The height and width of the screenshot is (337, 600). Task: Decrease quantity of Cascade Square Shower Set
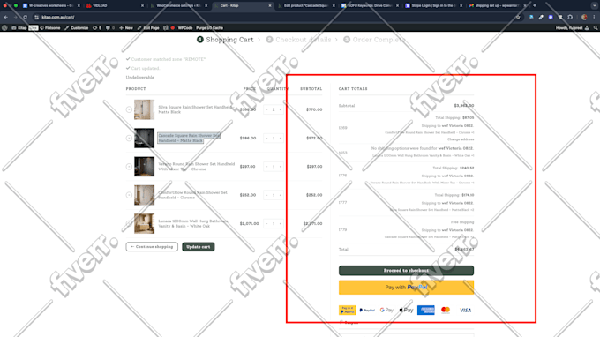coord(266,139)
